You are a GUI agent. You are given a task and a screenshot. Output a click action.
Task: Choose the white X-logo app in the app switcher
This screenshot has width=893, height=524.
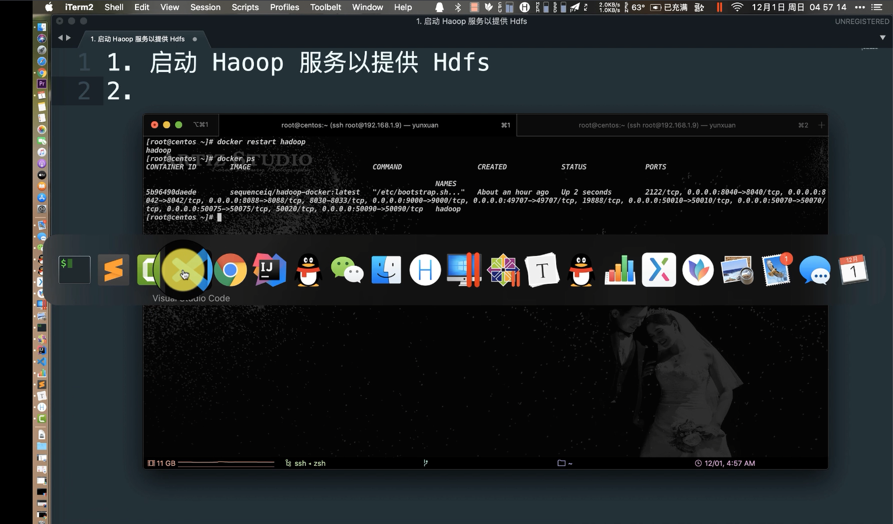(659, 270)
